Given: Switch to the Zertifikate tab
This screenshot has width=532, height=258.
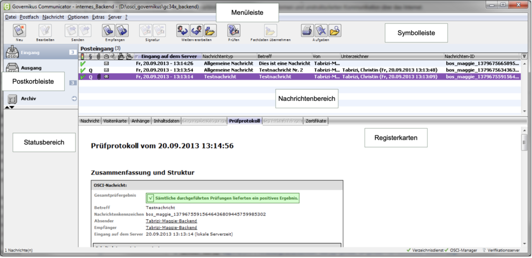Looking at the screenshot, I should click(316, 121).
